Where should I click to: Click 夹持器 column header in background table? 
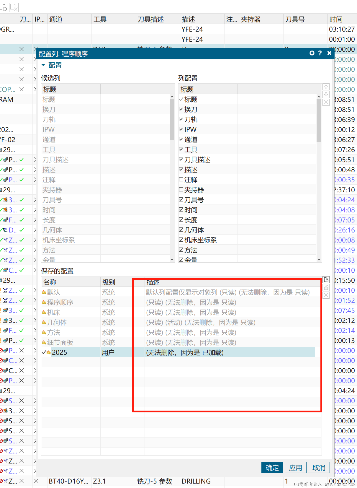click(261, 19)
